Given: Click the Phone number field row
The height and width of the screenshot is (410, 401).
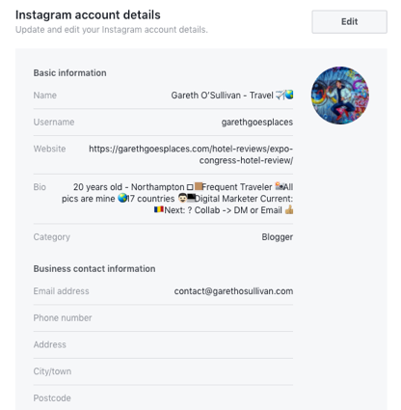Looking at the screenshot, I should (x=163, y=317).
